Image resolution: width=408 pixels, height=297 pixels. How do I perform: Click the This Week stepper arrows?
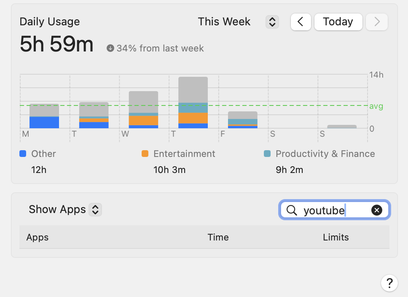pos(272,22)
